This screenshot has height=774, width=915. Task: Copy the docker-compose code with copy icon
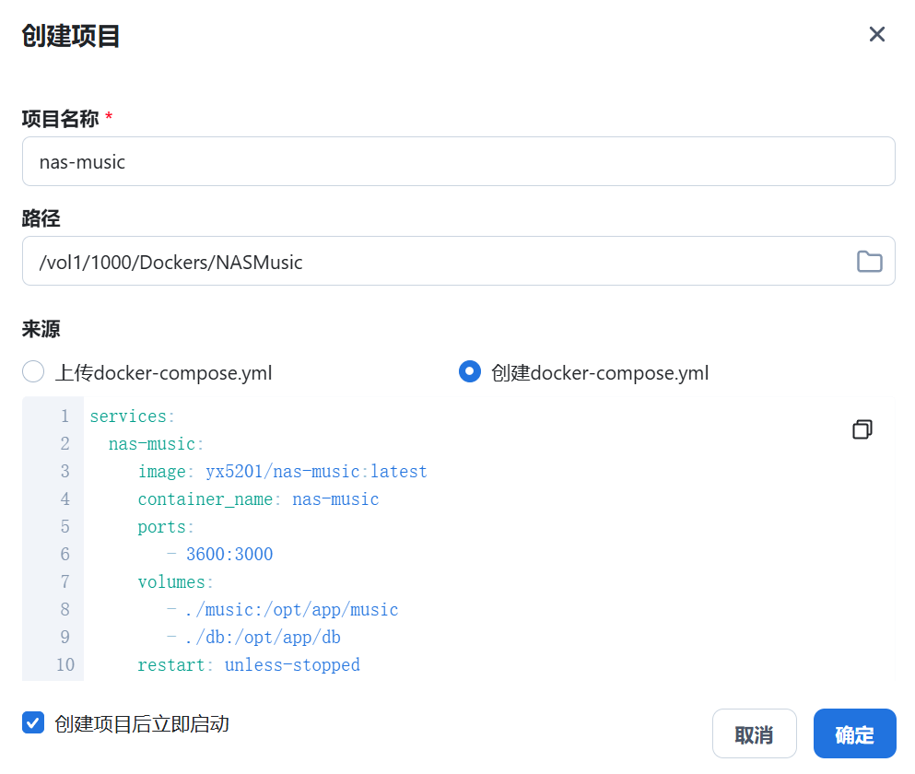pos(862,429)
